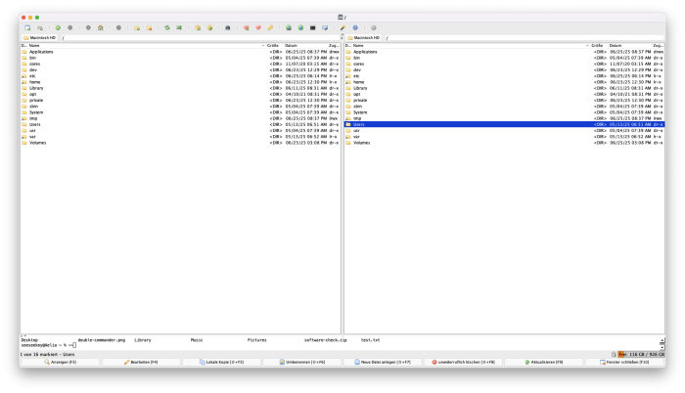The height and width of the screenshot is (393, 685).
Task: Click Neue Datei anlegen button
Action: tap(383, 362)
